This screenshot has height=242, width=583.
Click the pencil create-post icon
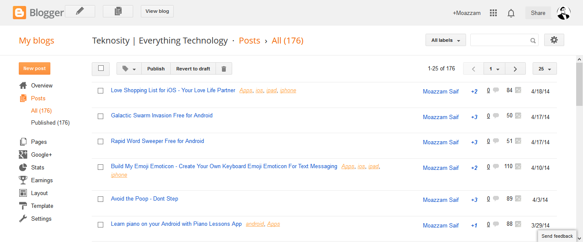pos(80,12)
